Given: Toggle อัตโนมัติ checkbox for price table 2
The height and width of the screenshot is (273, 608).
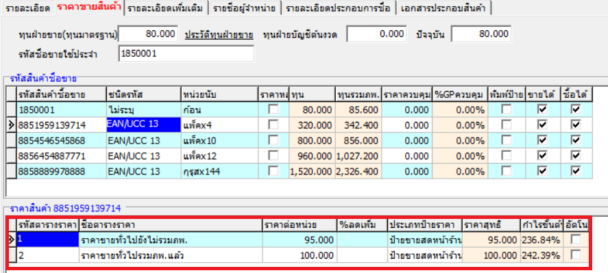Looking at the screenshot, I should pyautogui.click(x=576, y=255).
